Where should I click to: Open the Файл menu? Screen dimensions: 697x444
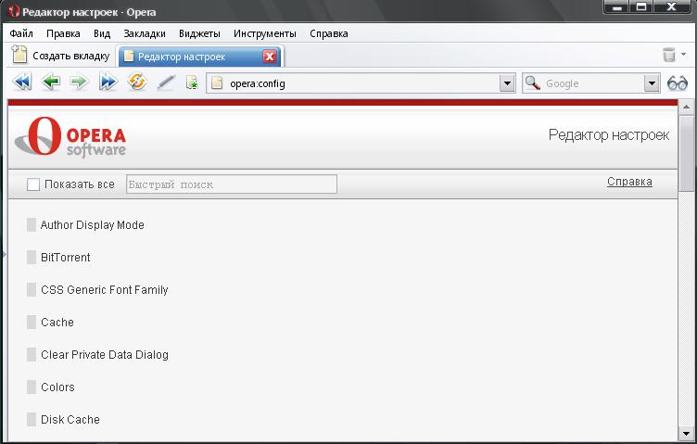click(x=21, y=33)
